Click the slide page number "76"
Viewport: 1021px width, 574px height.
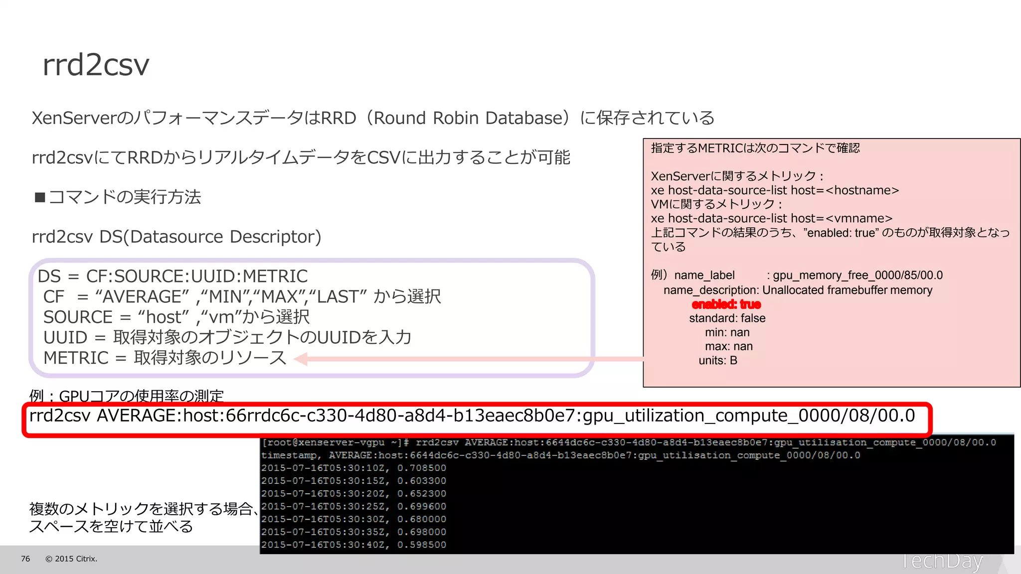point(25,559)
